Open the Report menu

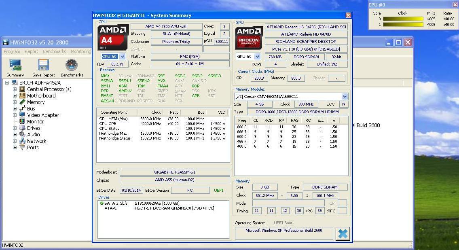click(31, 51)
